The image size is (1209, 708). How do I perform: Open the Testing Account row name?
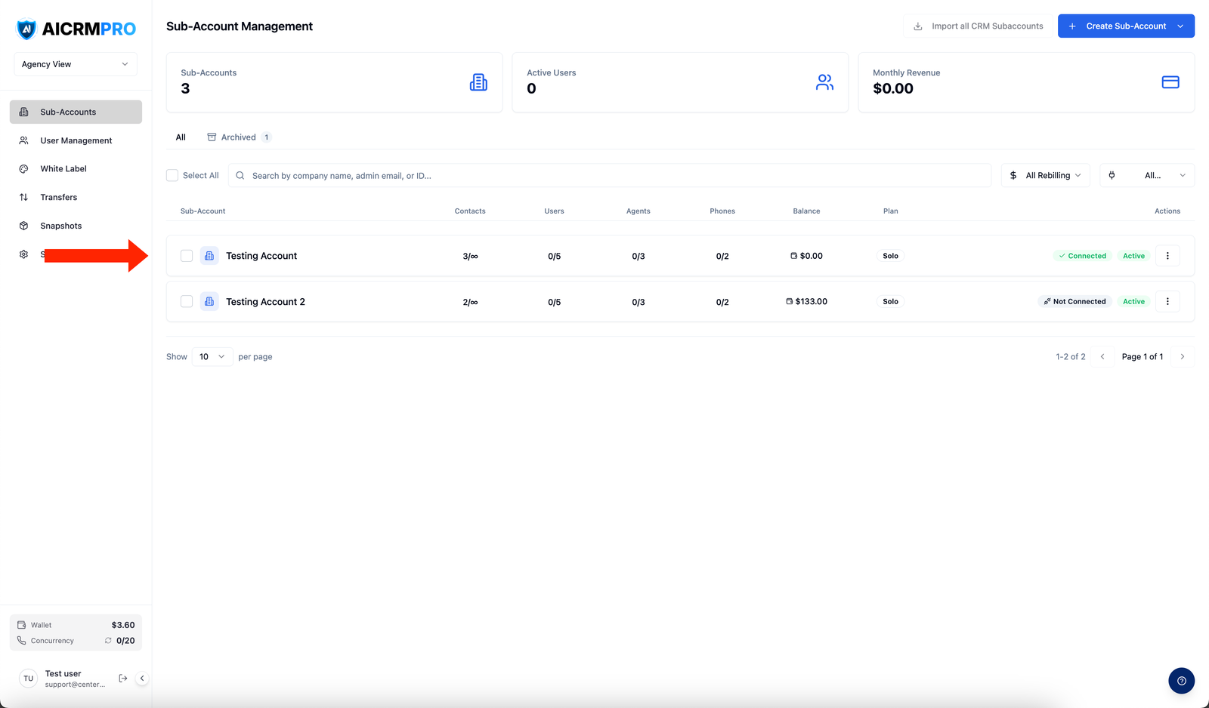(x=261, y=256)
